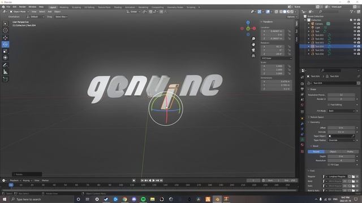The width and height of the screenshot is (362, 203).
Task: Open font file folder for Regular font
Action: (x=353, y=176)
